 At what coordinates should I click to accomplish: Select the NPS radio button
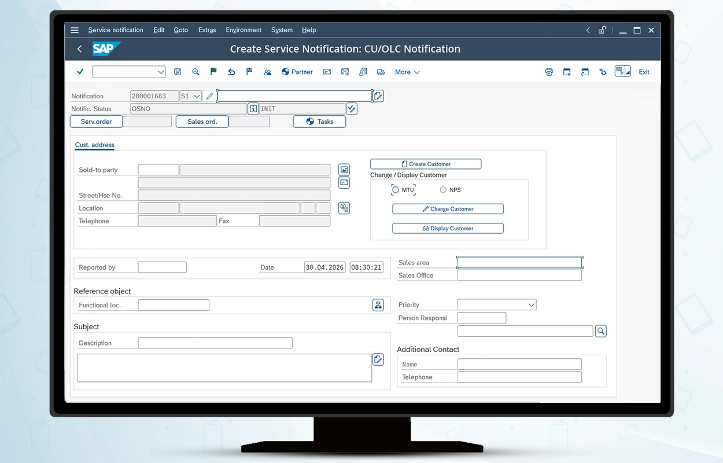444,190
